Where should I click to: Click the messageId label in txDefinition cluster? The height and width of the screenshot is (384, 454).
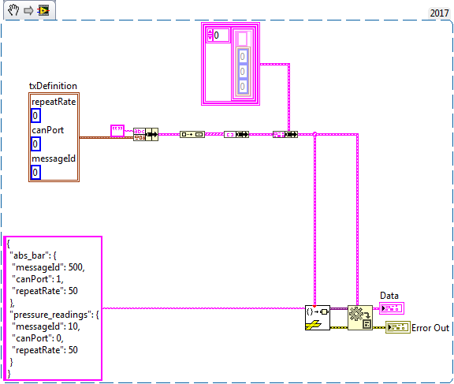(x=54, y=158)
